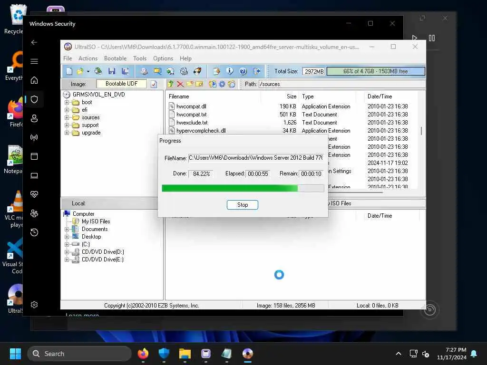
Task: Click the image properties checkmark icon beside Bootable UDF
Action: (x=154, y=84)
